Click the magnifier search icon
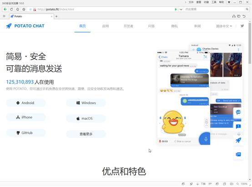This screenshot has width=252, height=187. click(x=247, y=9)
